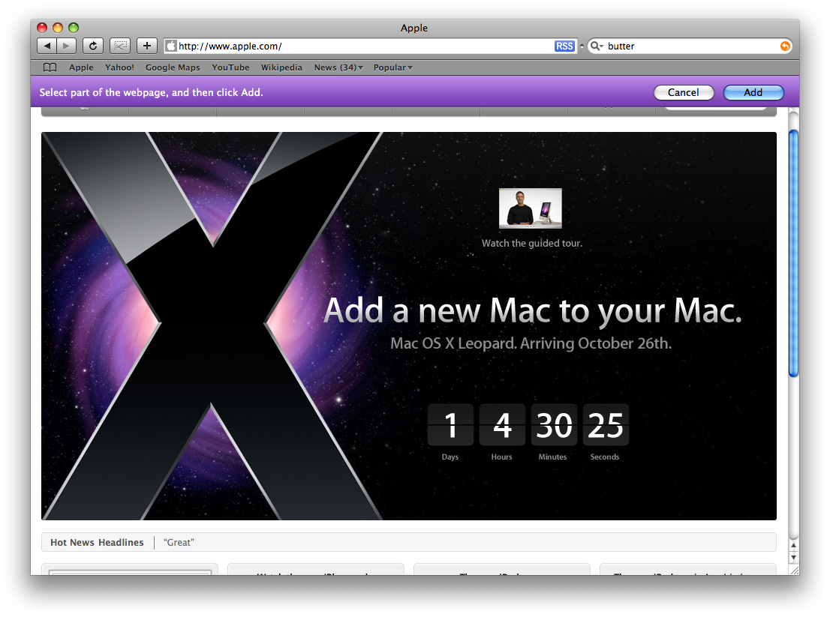Click the Forward arrow button
Viewport: 830px width, 617px height.
pyautogui.click(x=66, y=46)
